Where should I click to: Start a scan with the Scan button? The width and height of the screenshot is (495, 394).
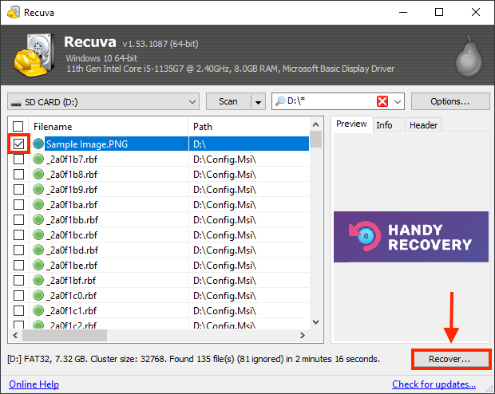click(x=228, y=101)
